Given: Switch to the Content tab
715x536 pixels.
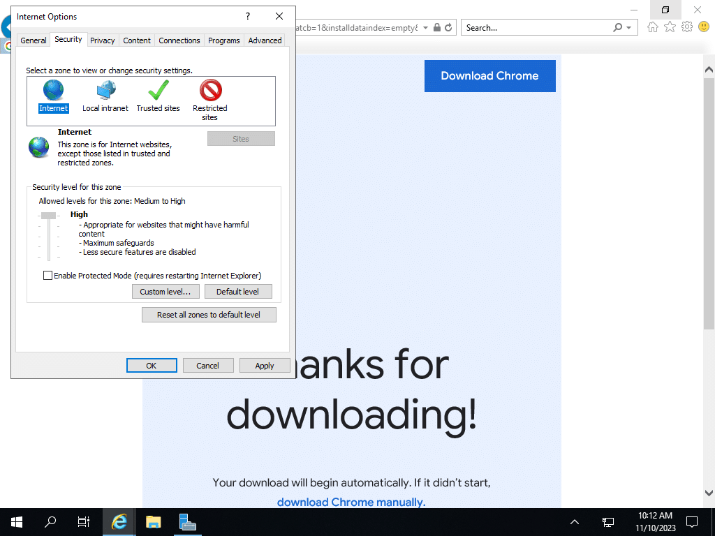Looking at the screenshot, I should 137,40.
